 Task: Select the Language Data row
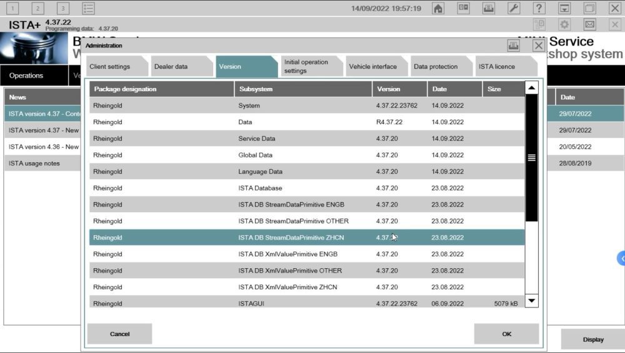pos(307,172)
